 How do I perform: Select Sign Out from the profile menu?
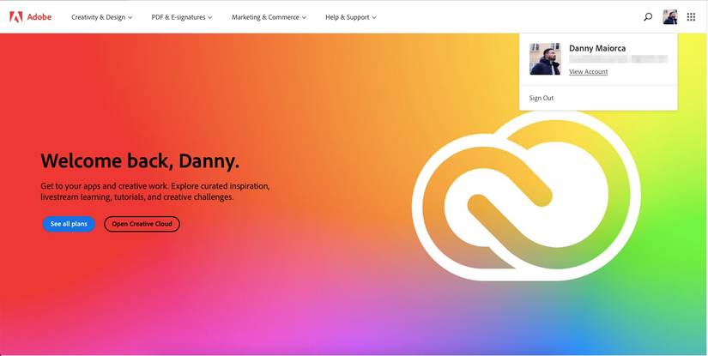(542, 98)
